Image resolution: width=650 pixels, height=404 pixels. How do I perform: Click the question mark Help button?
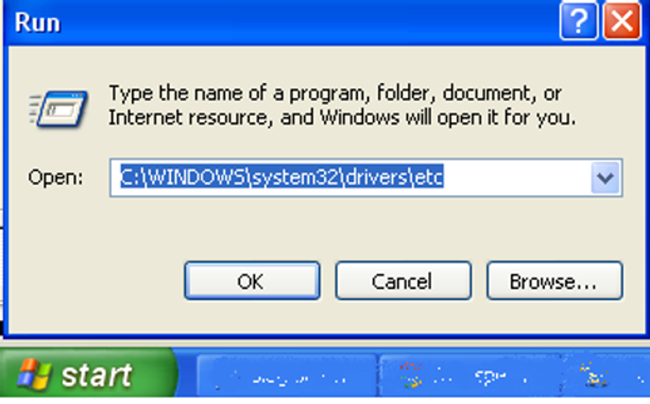[x=579, y=20]
